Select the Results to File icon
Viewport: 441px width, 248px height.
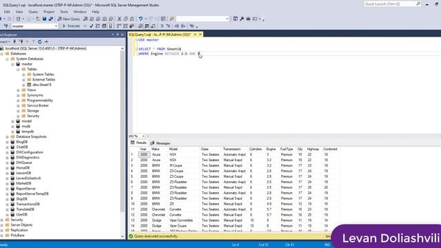point(153,26)
